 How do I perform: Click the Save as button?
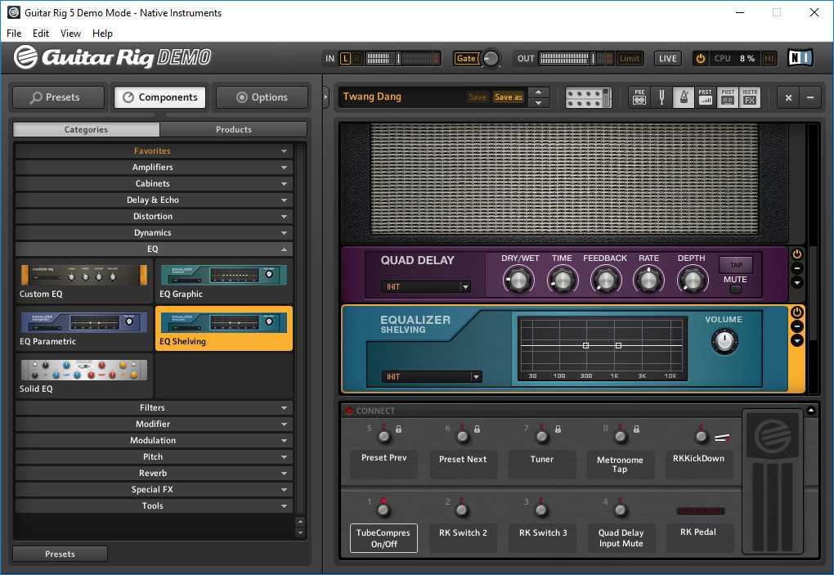pos(508,97)
